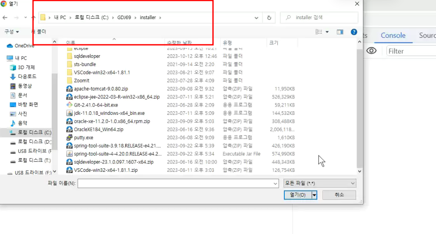This screenshot has width=436, height=234.
Task: Switch to Console tab in DevTools
Action: point(393,35)
